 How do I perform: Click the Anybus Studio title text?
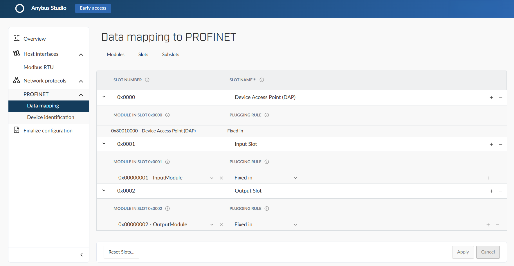[x=49, y=8]
